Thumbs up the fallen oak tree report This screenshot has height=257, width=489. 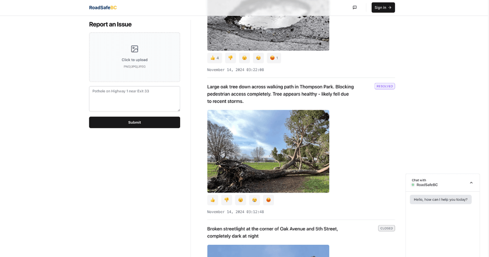click(x=213, y=200)
